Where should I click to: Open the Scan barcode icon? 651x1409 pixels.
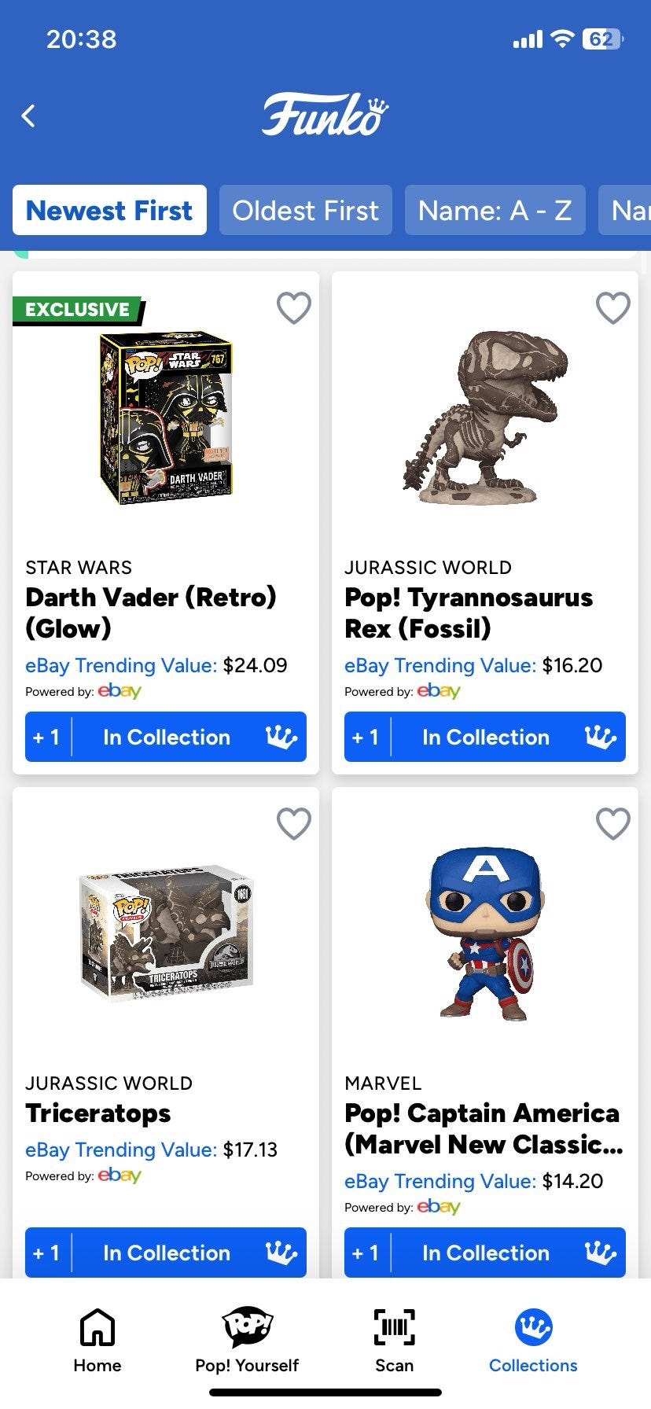point(394,1327)
